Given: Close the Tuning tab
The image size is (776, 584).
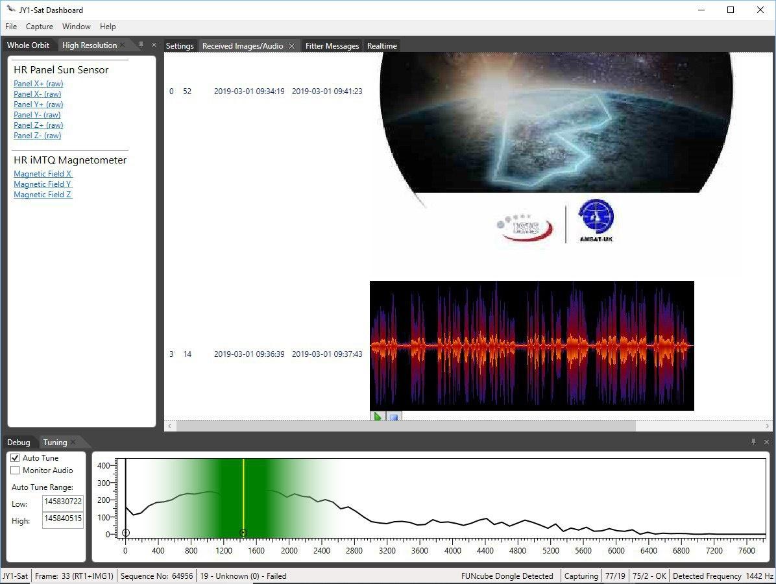Looking at the screenshot, I should (x=73, y=443).
